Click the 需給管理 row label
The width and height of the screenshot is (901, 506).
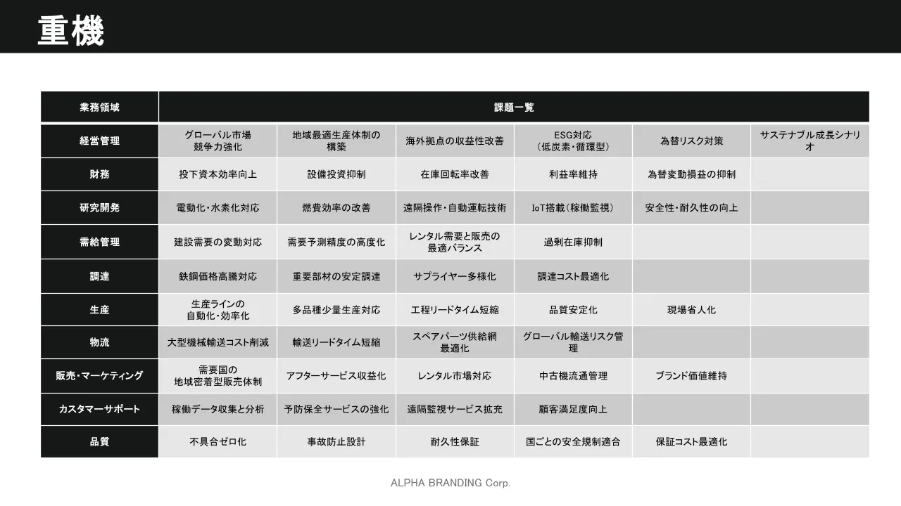pyautogui.click(x=99, y=242)
